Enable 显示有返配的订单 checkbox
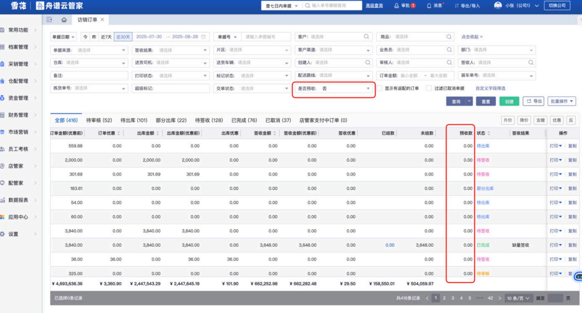 click(x=380, y=88)
